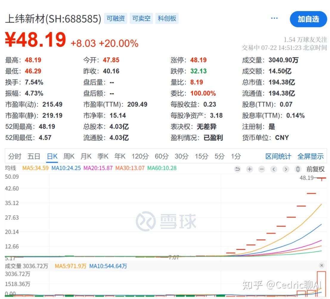Click the zoom in icon on the chart

(250, 169)
